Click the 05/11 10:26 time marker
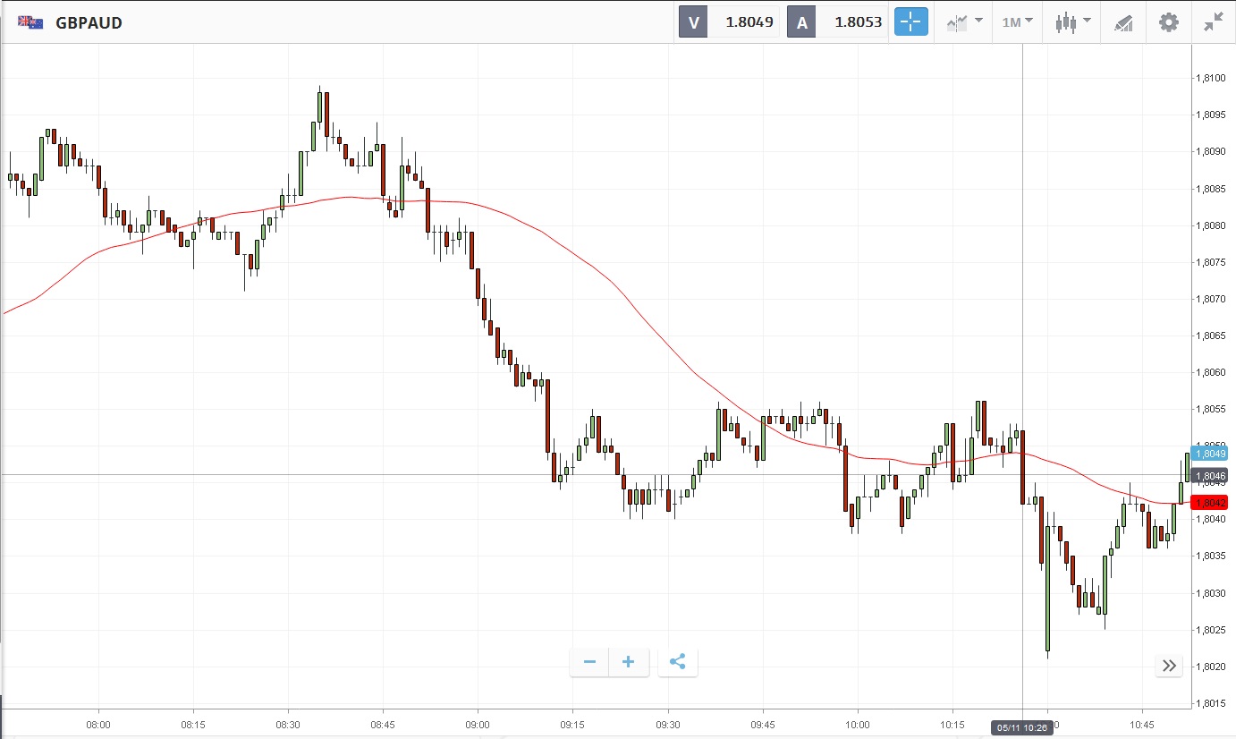 [1021, 726]
